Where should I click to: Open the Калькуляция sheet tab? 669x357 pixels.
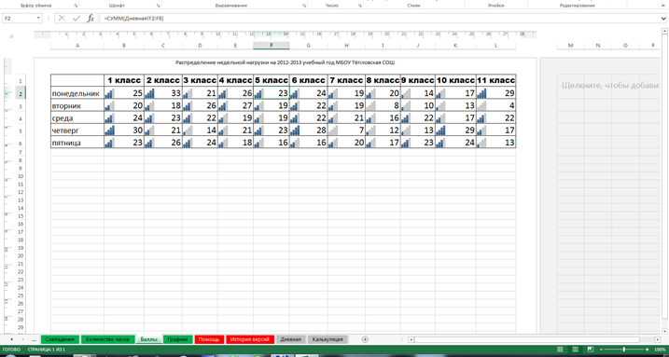(328, 339)
